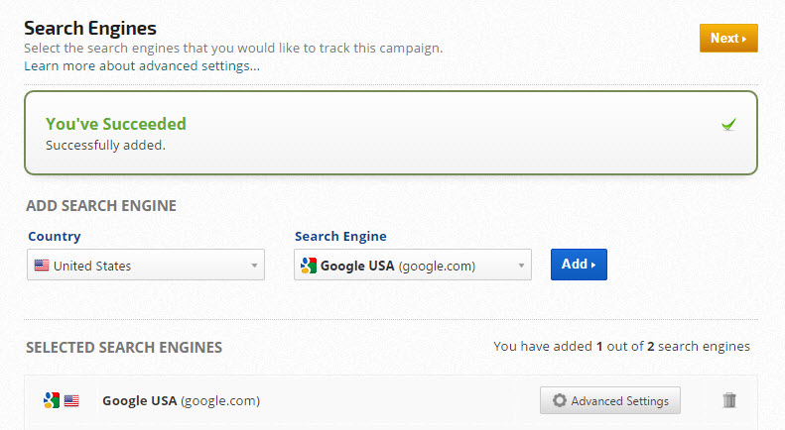This screenshot has width=785, height=430.
Task: Open Advanced Settings for Google USA
Action: coord(610,401)
